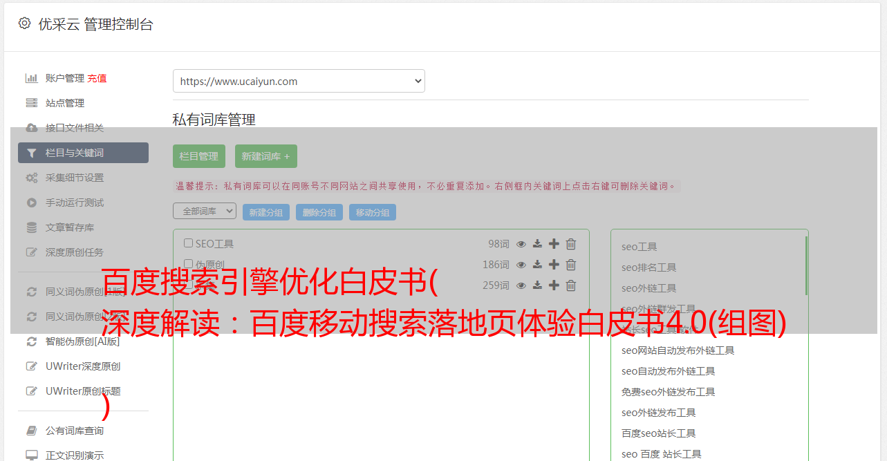Go to UWriter深度原创

point(83,366)
